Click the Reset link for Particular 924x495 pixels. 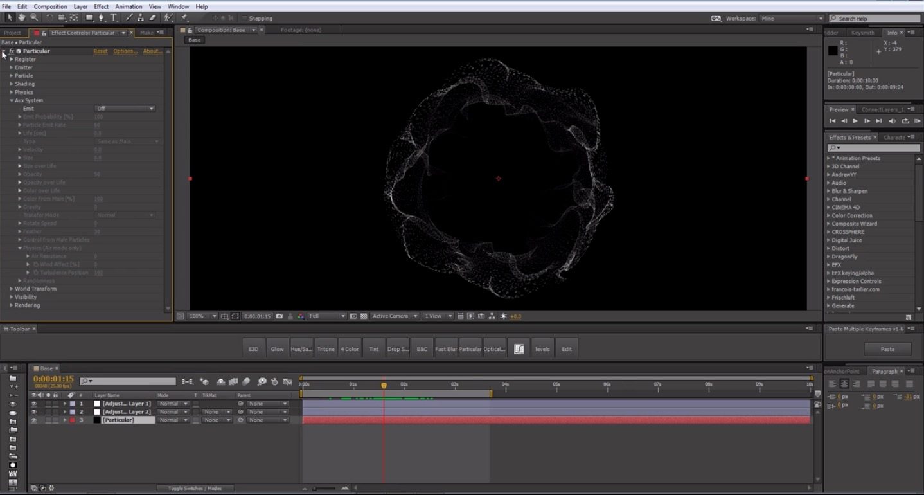pyautogui.click(x=101, y=51)
